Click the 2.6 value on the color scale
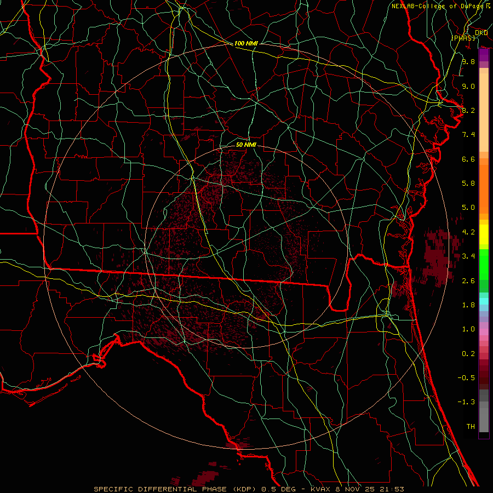This screenshot has height=493, width=493. [468, 281]
